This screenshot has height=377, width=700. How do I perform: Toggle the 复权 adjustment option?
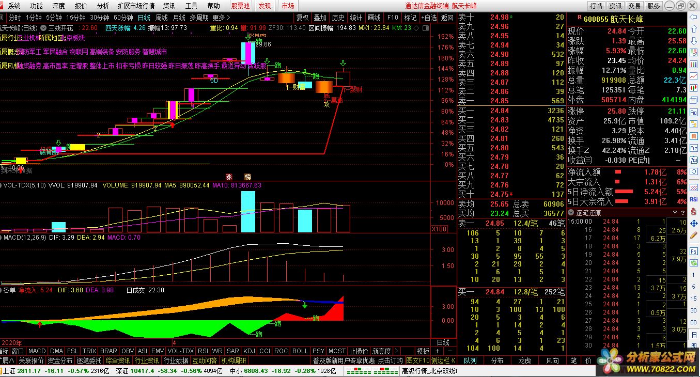[303, 17]
